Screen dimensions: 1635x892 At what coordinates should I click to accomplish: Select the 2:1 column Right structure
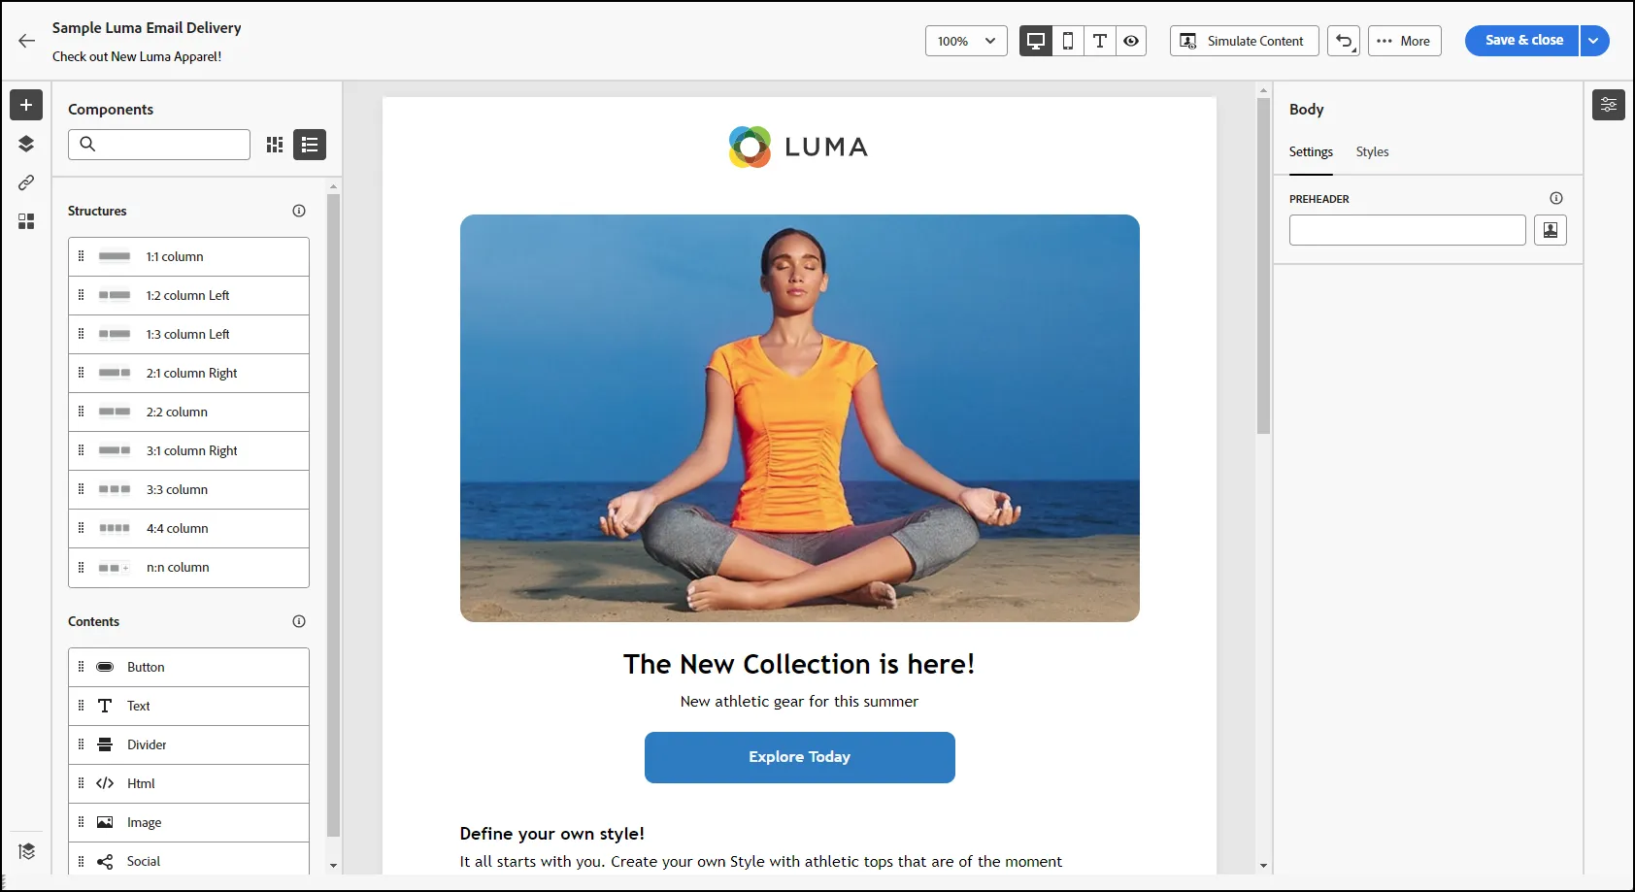point(188,374)
